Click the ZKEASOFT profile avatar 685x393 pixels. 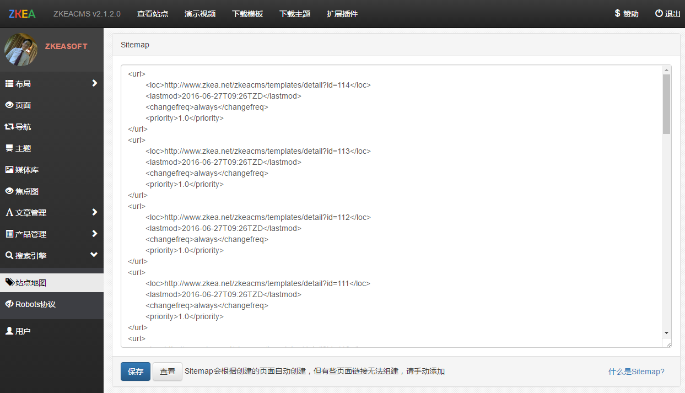point(21,50)
